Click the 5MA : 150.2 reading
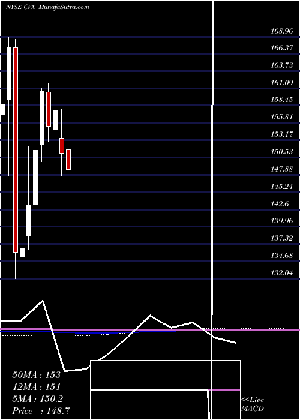Viewport: 300px width, 420px height. tap(38, 398)
